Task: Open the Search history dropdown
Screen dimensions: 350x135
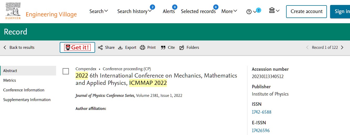Action: 134,11
